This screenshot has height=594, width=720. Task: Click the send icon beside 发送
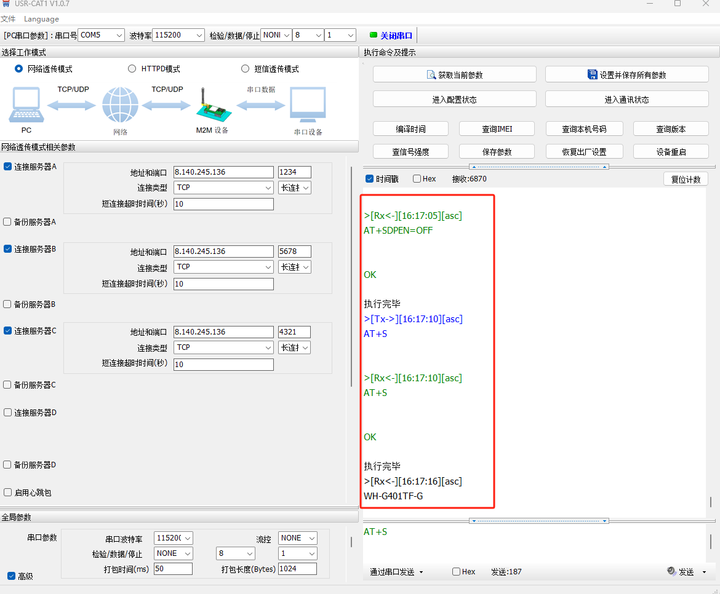point(671,571)
